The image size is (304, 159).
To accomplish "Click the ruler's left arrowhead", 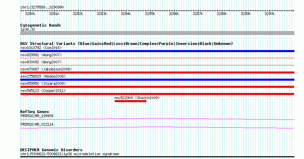I will point(21,11).
